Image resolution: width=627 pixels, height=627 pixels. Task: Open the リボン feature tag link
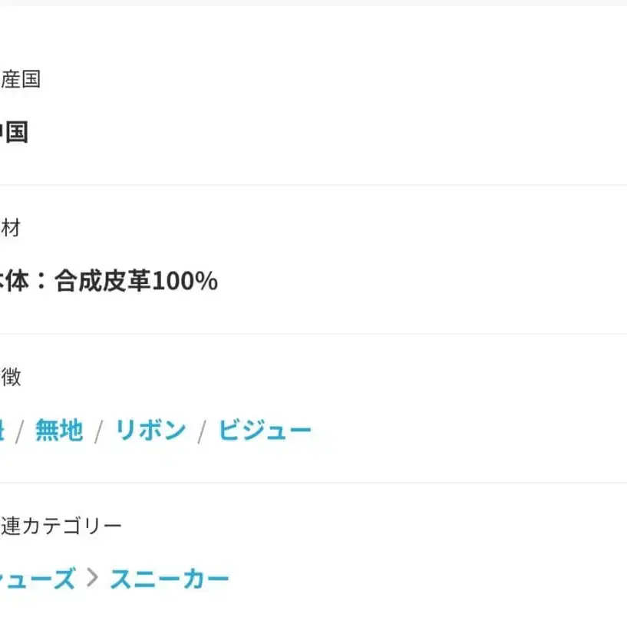[150, 430]
